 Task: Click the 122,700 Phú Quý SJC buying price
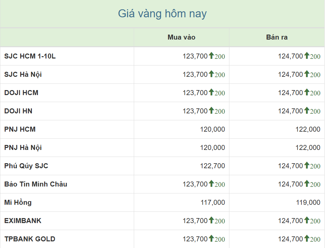[212, 166]
